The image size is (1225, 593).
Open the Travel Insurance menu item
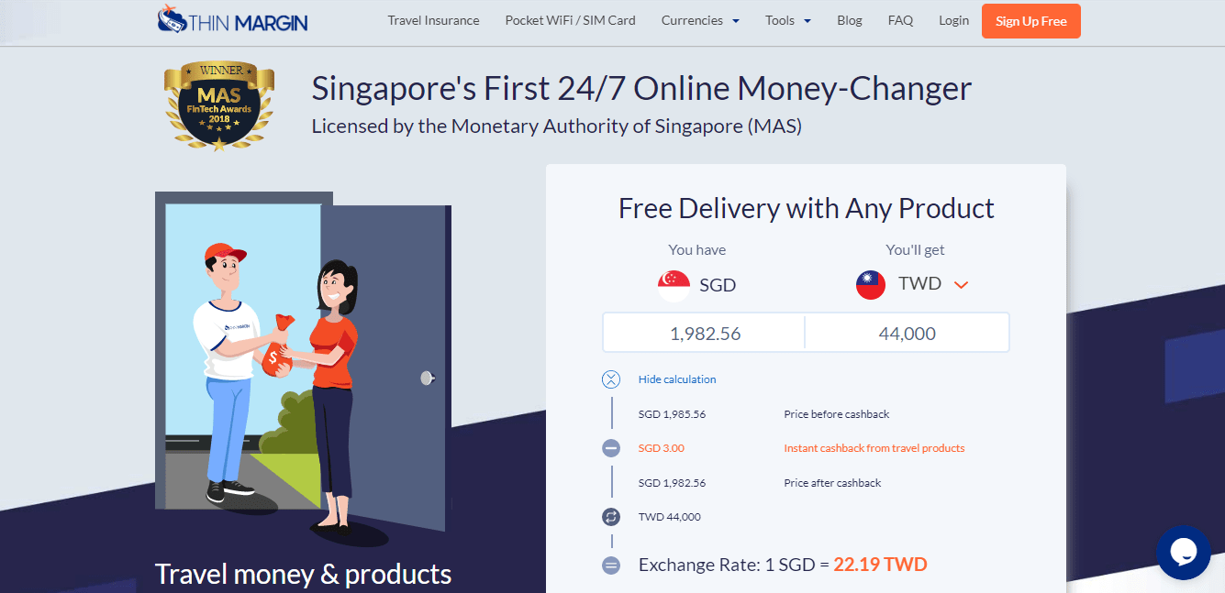433,20
